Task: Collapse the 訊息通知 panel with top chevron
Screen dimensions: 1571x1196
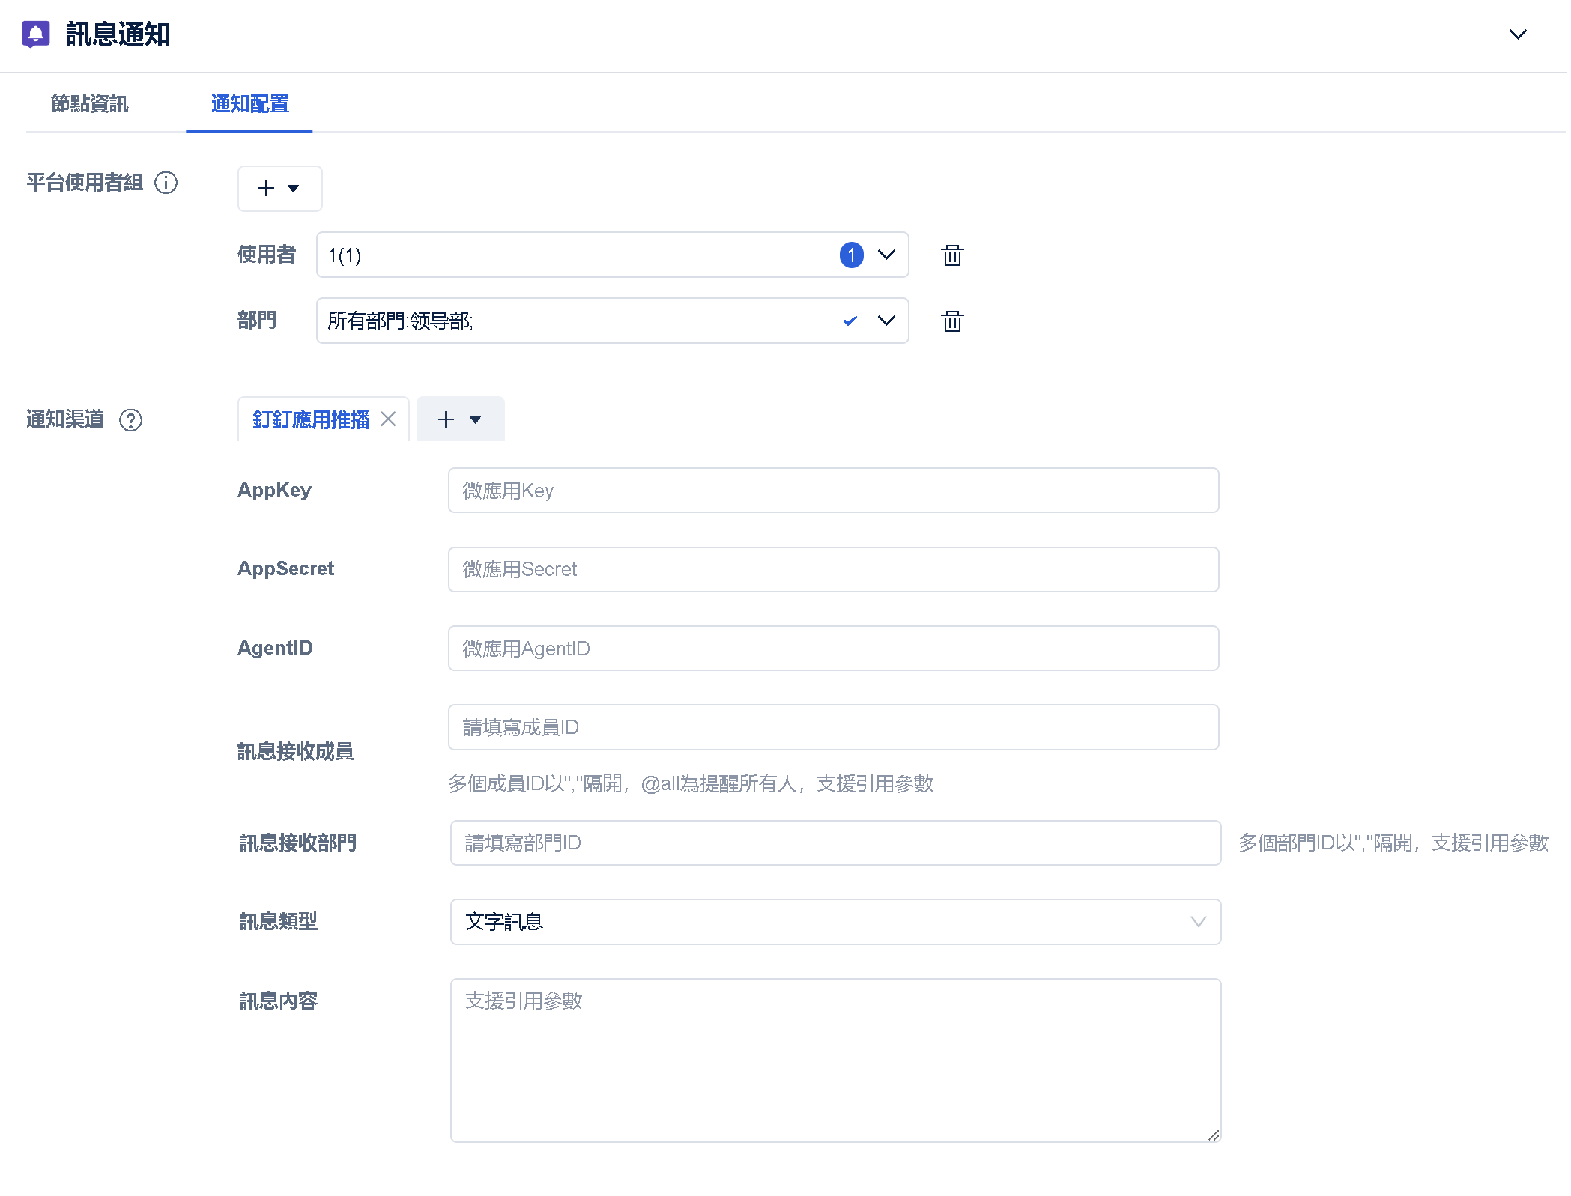Action: coord(1517,34)
